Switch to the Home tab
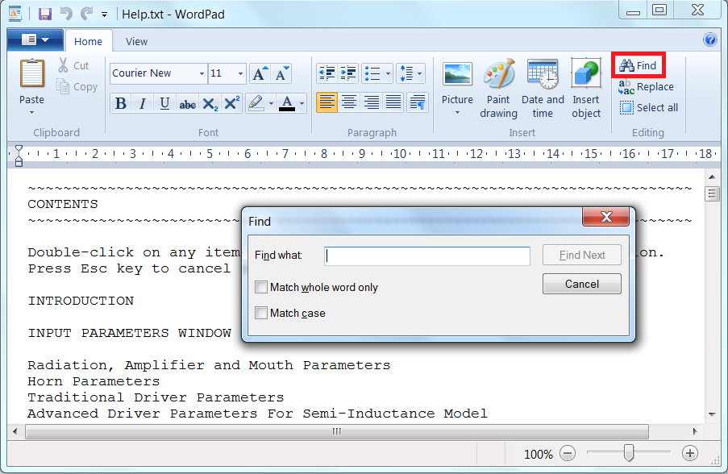This screenshot has width=728, height=474. click(88, 41)
